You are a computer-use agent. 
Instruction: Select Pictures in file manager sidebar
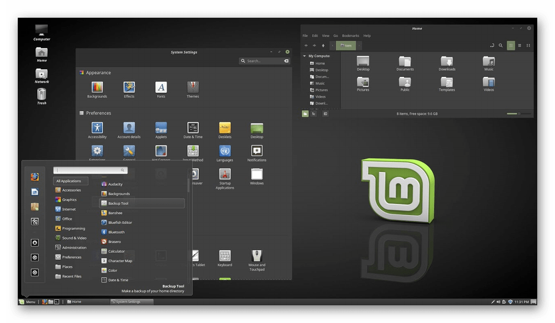click(x=319, y=90)
